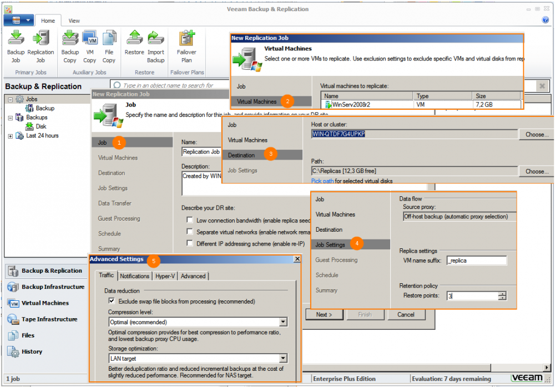Click the Failover Plan ribbon icon
This screenshot has width=555, height=388.
pos(186,47)
